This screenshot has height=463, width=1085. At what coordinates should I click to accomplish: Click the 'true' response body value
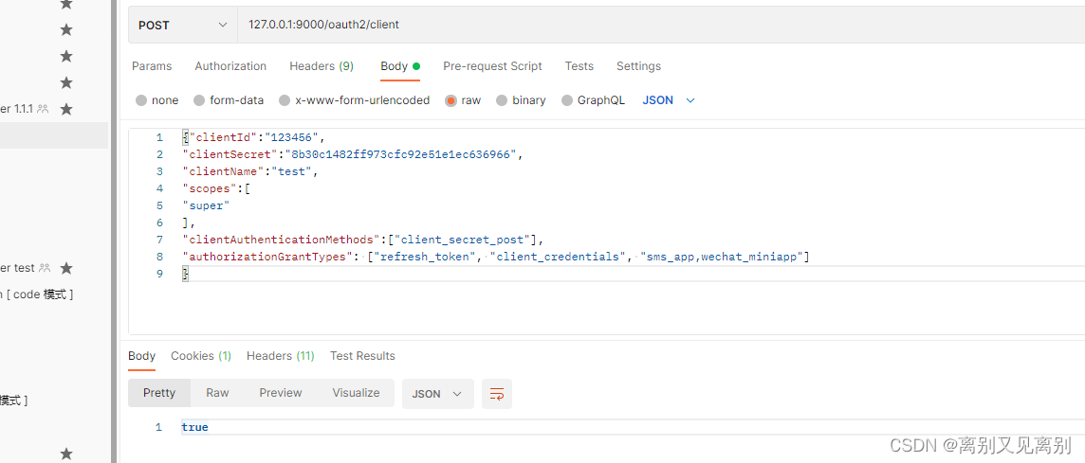[194, 427]
